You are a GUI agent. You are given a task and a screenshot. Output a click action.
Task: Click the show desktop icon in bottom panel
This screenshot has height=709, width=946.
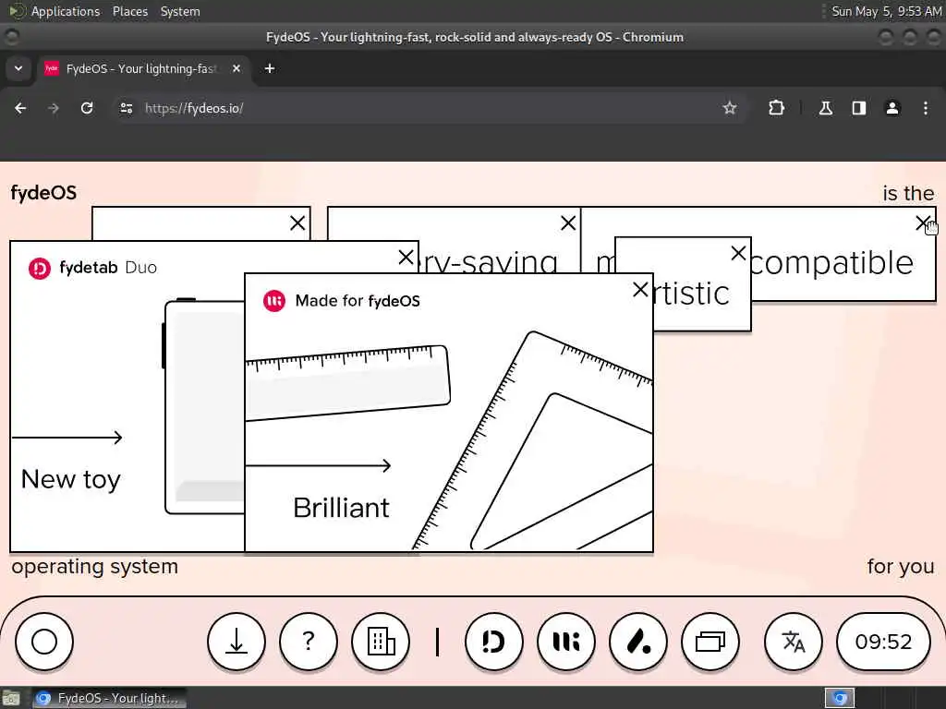10,698
